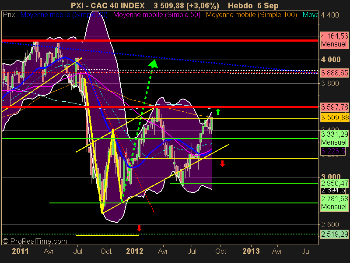Click the purple 3 223,5 price label

pyautogui.click(x=333, y=151)
